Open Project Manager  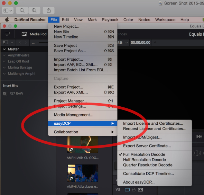pos(83,101)
